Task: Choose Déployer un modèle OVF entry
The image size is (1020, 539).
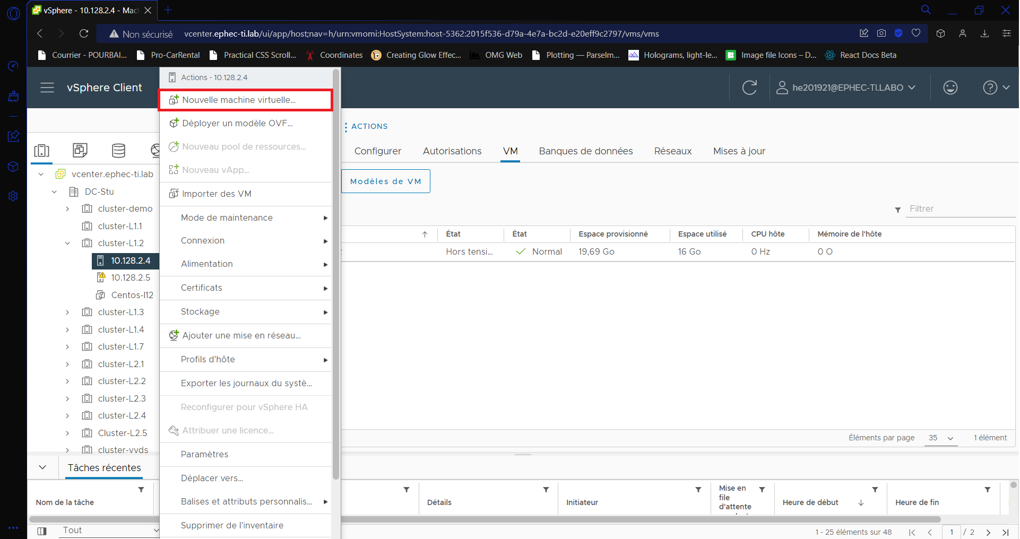Action: pos(245,123)
